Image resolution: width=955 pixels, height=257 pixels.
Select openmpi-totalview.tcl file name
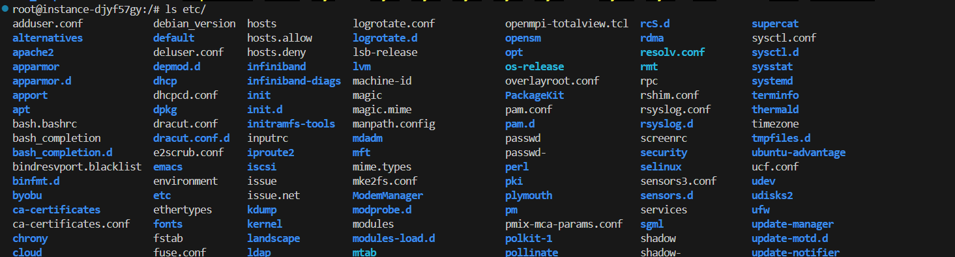pos(566,23)
